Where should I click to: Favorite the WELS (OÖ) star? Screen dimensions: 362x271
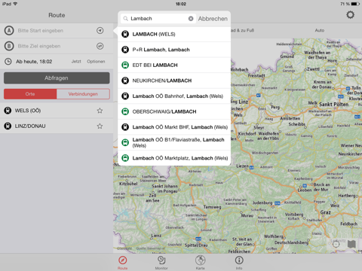(x=100, y=111)
